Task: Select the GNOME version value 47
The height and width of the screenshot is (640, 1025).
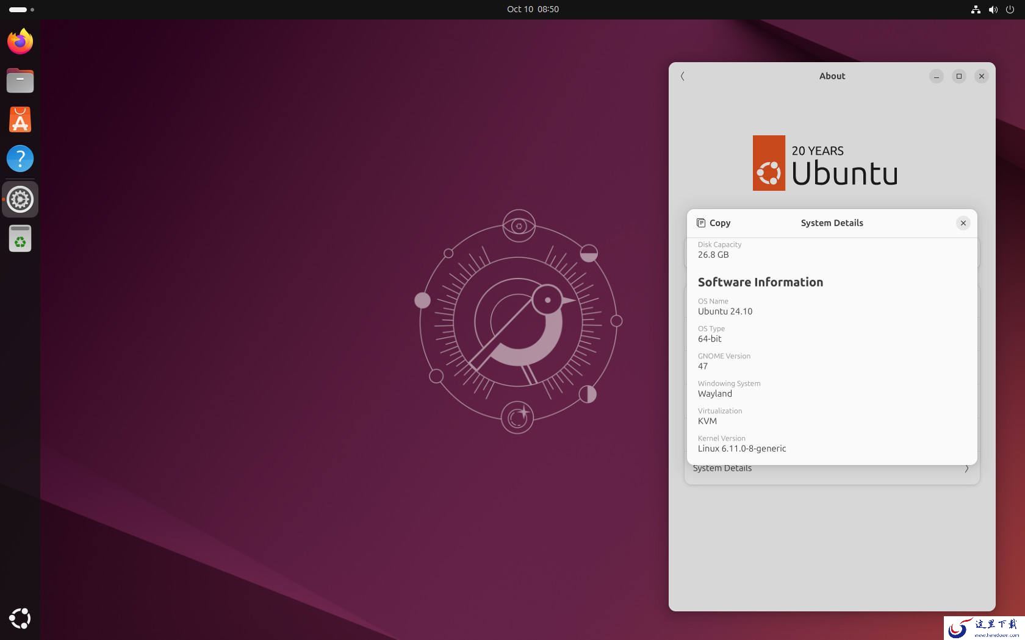Action: [x=703, y=366]
